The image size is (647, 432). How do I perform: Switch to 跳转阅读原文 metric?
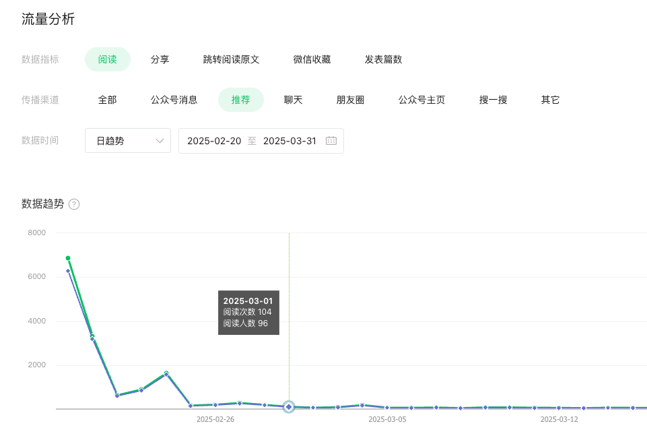tap(231, 59)
